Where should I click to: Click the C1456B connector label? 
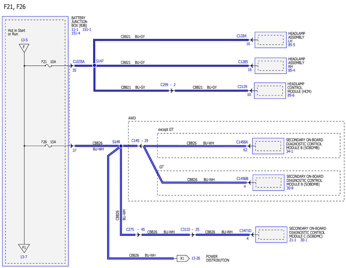pyautogui.click(x=242, y=179)
